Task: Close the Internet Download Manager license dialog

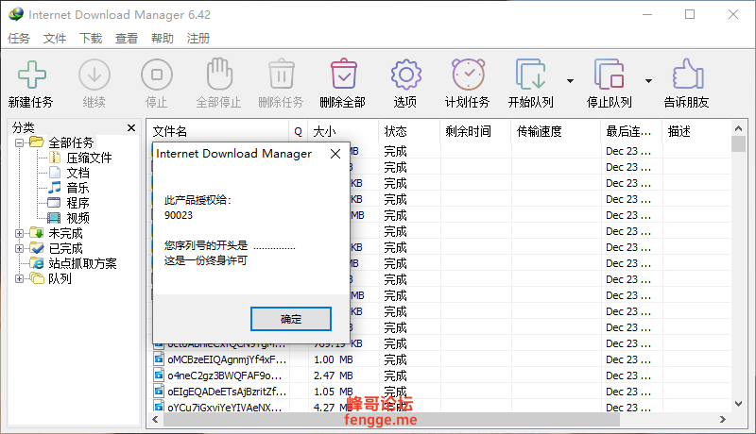Action: [335, 154]
